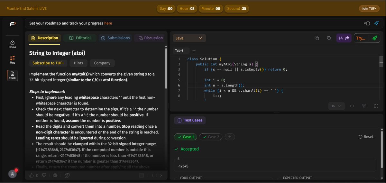Add a new test case with plus
Image resolution: width=386 pixels, height=183 pixels.
230,137
